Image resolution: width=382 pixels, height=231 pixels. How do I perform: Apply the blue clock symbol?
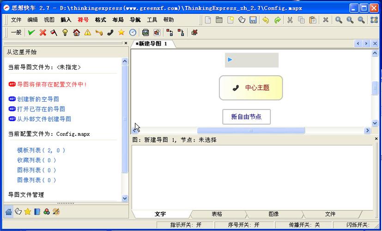133,32
